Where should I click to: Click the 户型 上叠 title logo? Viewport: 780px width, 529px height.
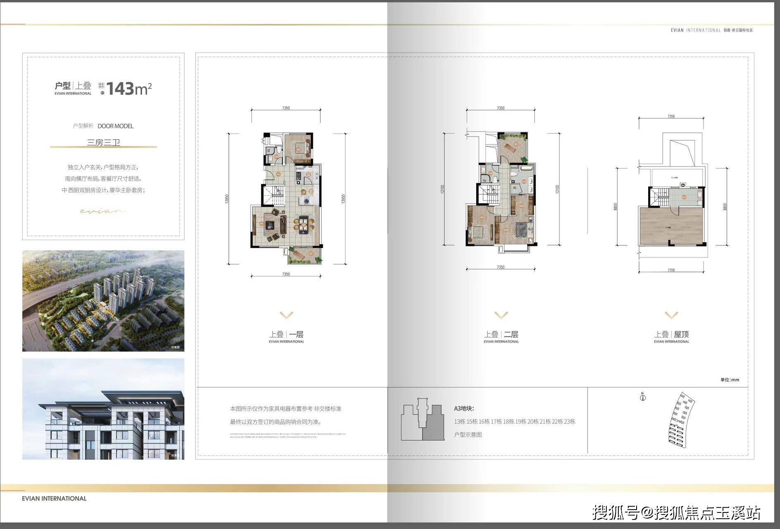point(73,88)
